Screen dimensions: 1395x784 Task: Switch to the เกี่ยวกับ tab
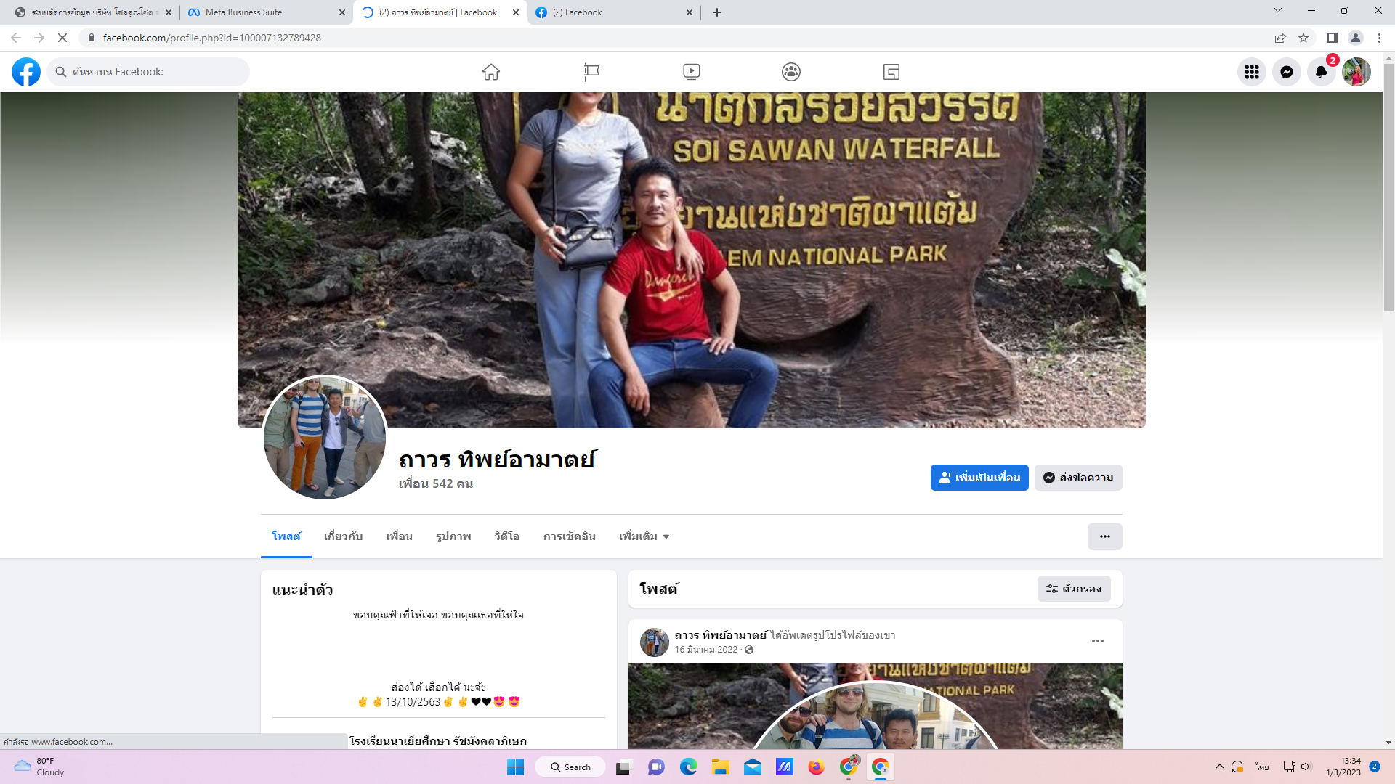pos(343,536)
